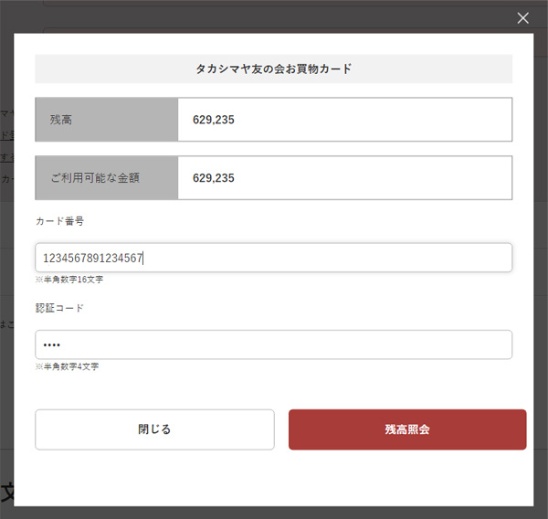548x519 pixels.
Task: Close the dialog with the X icon
Action: tap(522, 18)
